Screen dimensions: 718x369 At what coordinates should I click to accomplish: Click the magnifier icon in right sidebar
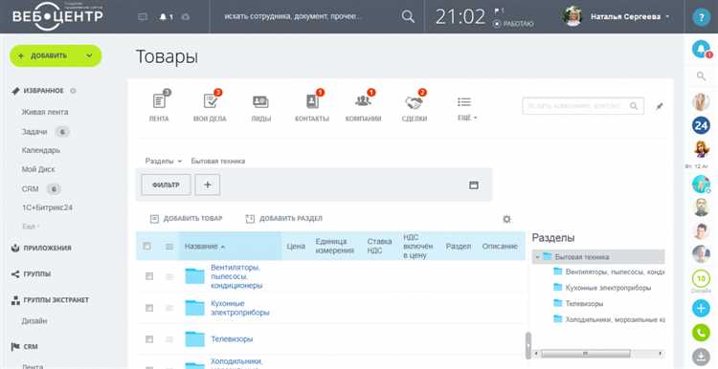coord(701,76)
